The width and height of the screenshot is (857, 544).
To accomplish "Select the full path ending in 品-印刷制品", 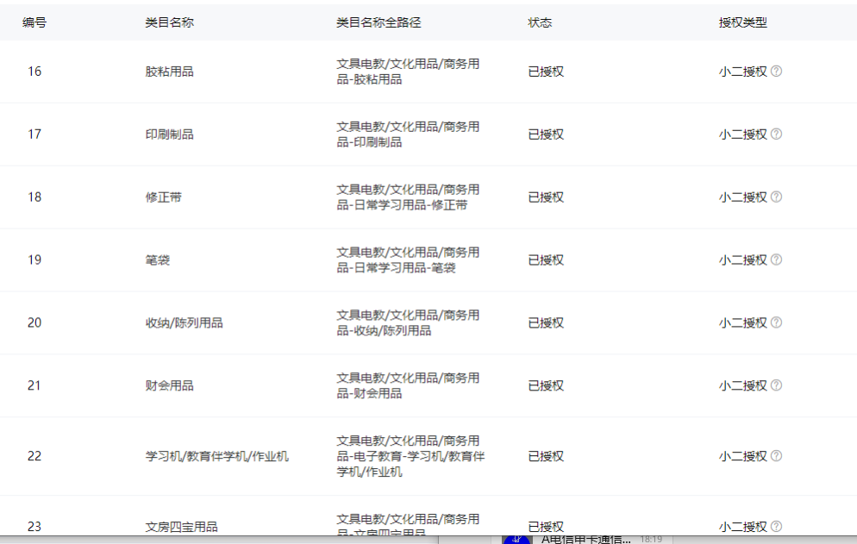I will pyautogui.click(x=408, y=134).
